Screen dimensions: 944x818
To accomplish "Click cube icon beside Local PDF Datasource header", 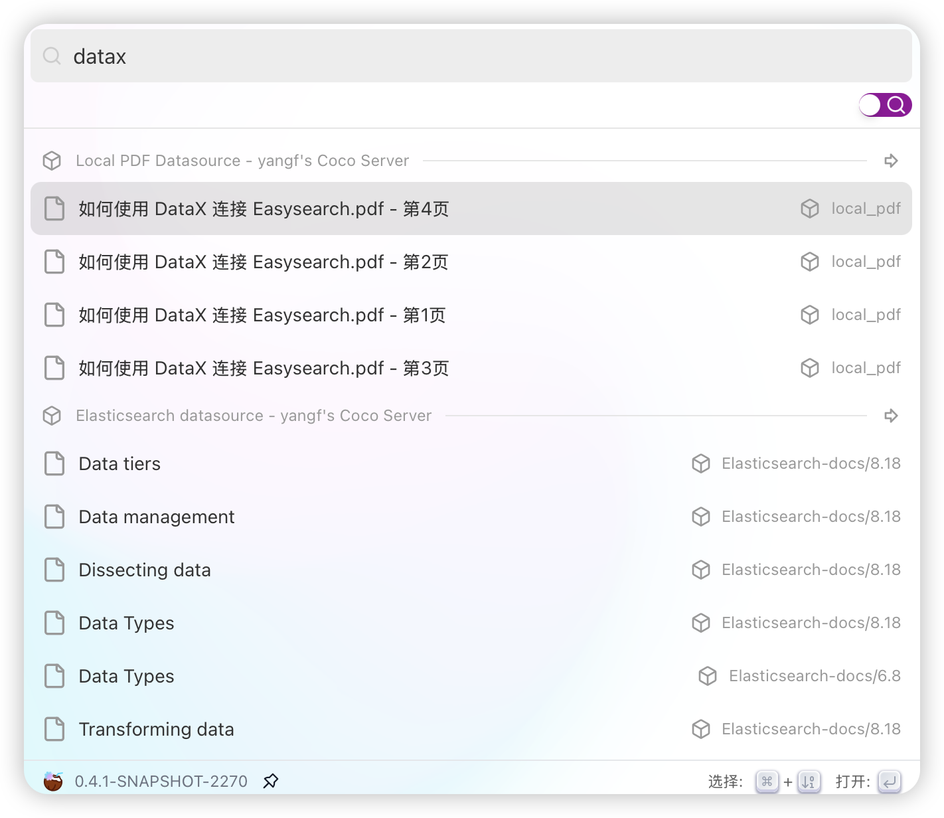I will (x=52, y=161).
